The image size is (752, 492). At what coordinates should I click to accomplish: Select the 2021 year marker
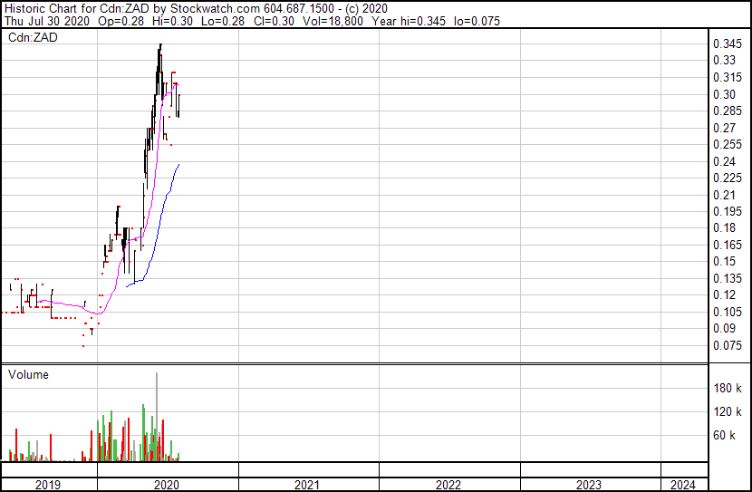point(308,485)
